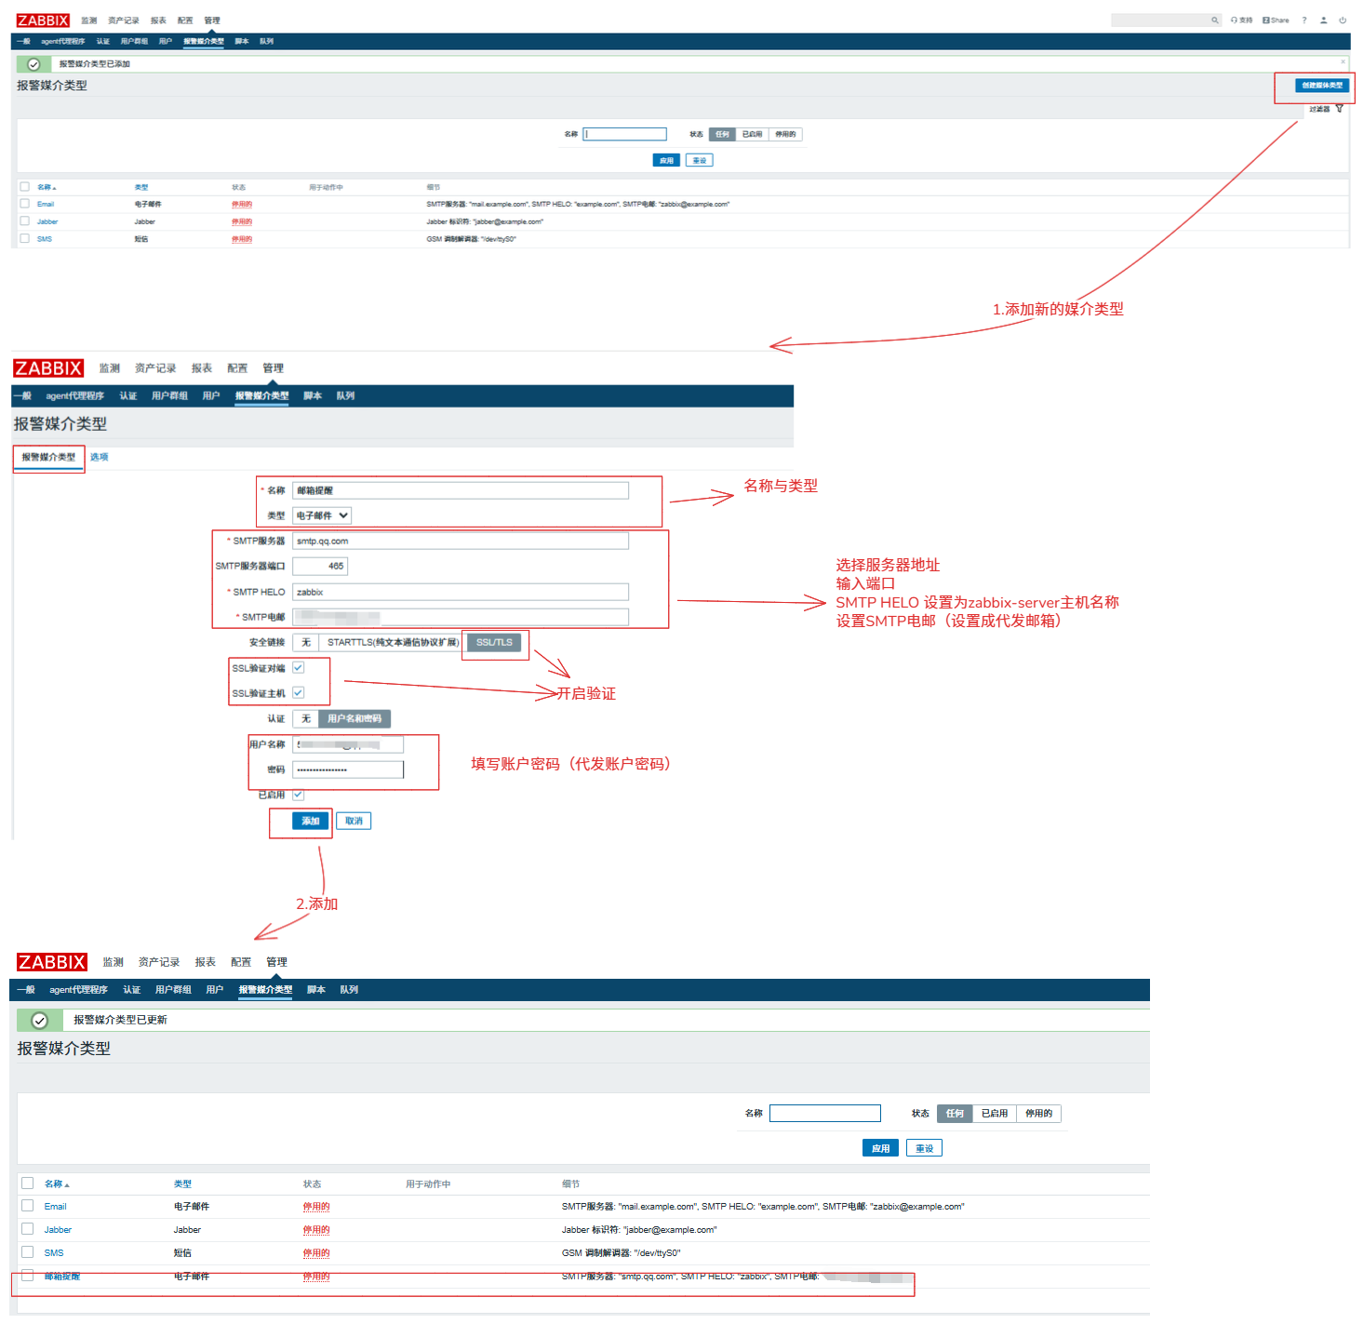Select STARTTLS for 安全链接
This screenshot has height=1324, width=1364.
pos(393,642)
